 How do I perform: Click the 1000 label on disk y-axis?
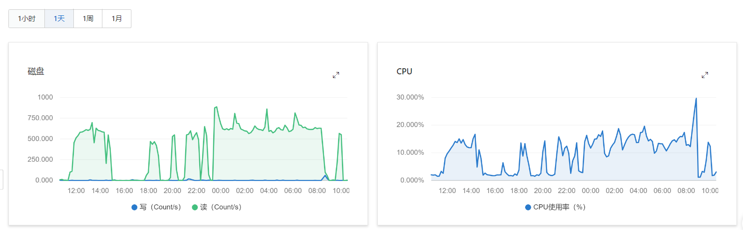(45, 97)
